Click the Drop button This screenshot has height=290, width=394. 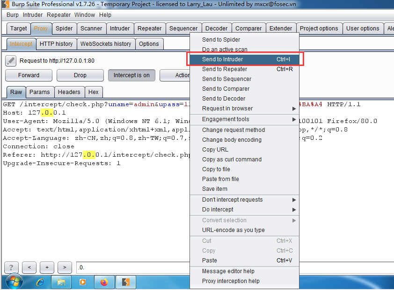80,75
